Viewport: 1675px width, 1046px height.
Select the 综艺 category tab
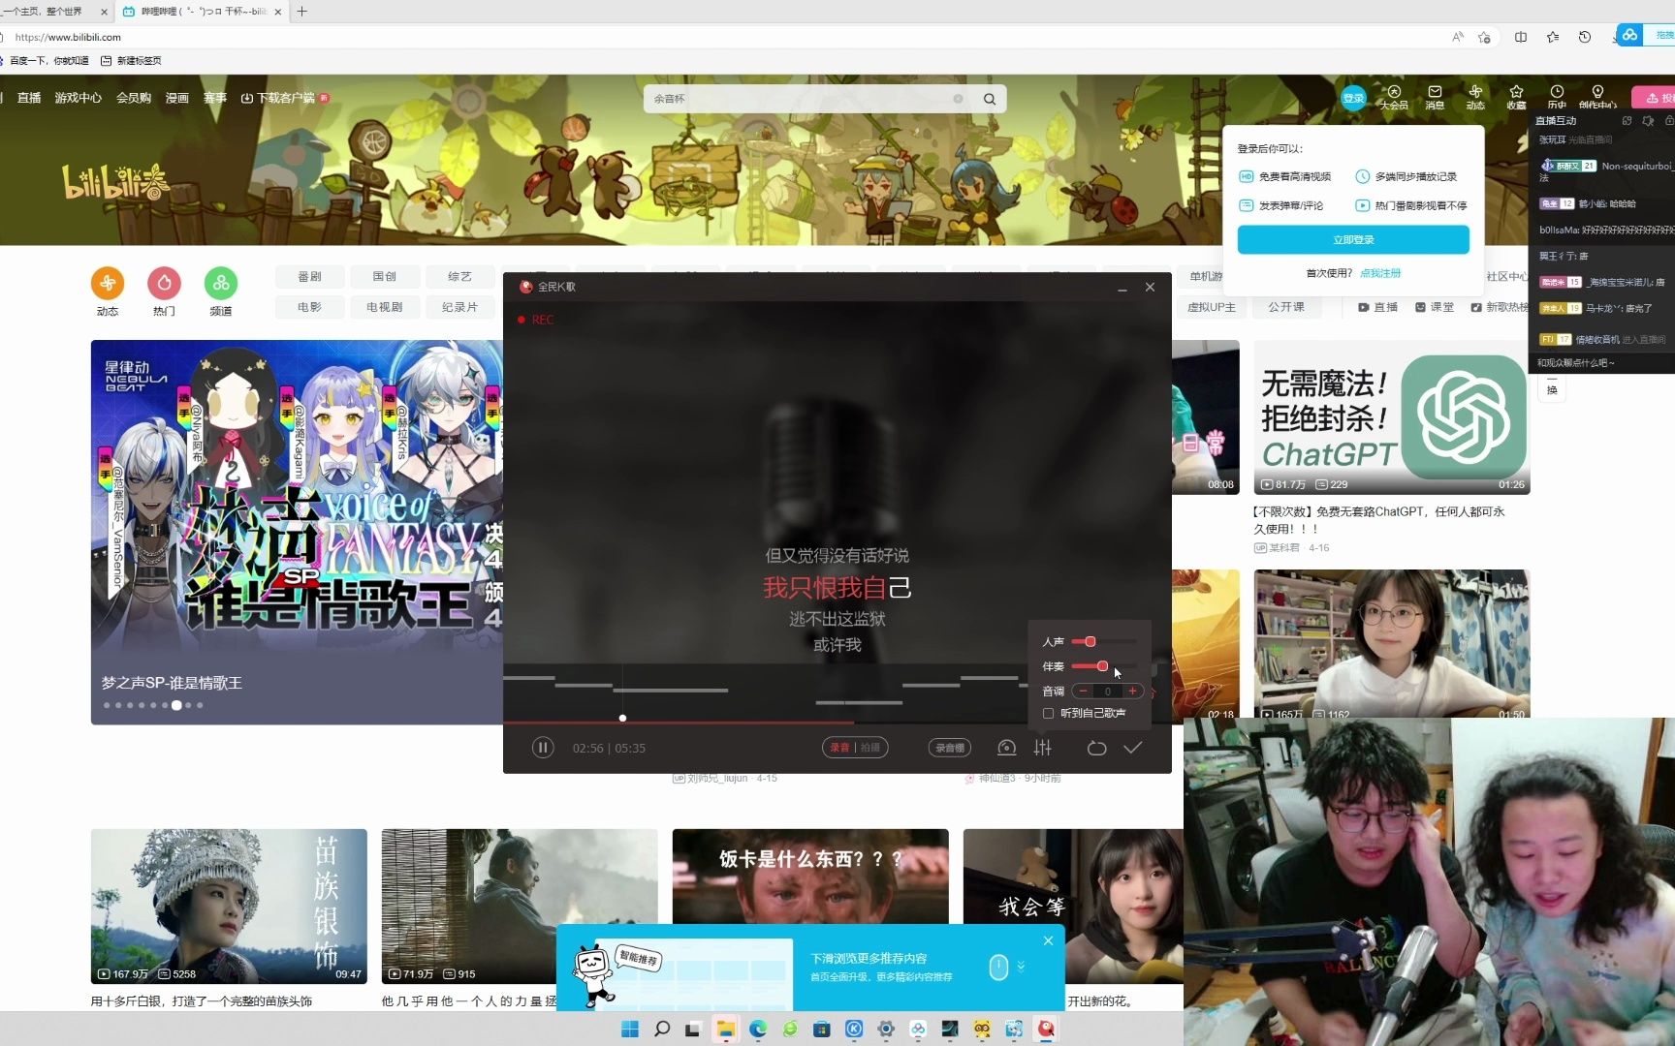(459, 277)
